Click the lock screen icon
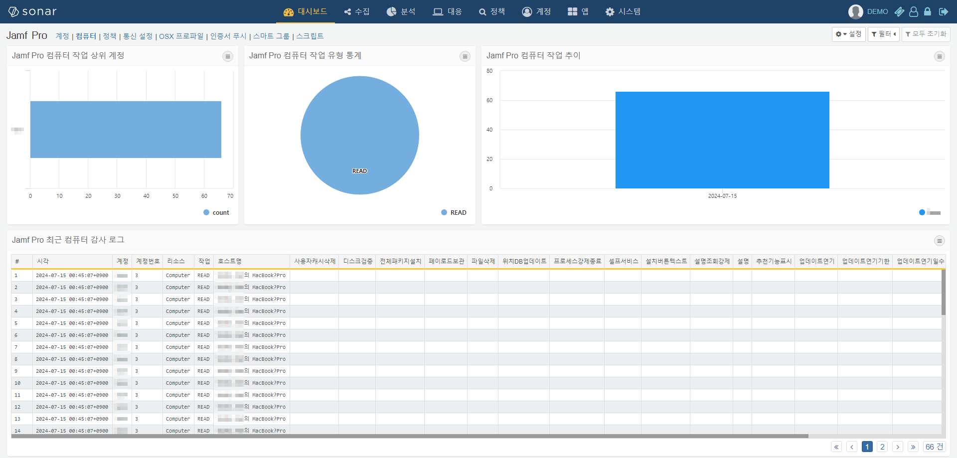This screenshot has height=458, width=957. point(928,11)
